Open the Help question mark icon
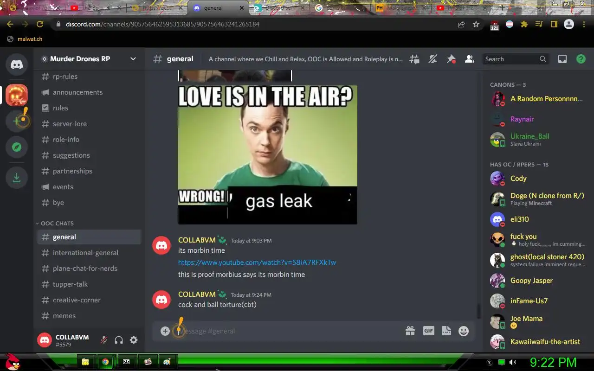594x371 pixels. 581,59
